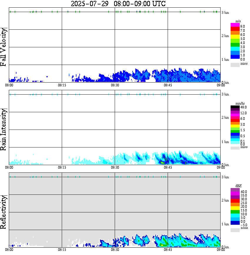Image resolution: width=250 pixels, height=255 pixels.
Task: Select dark blue swatch in Fall Velocity legend
Action: click(235, 57)
